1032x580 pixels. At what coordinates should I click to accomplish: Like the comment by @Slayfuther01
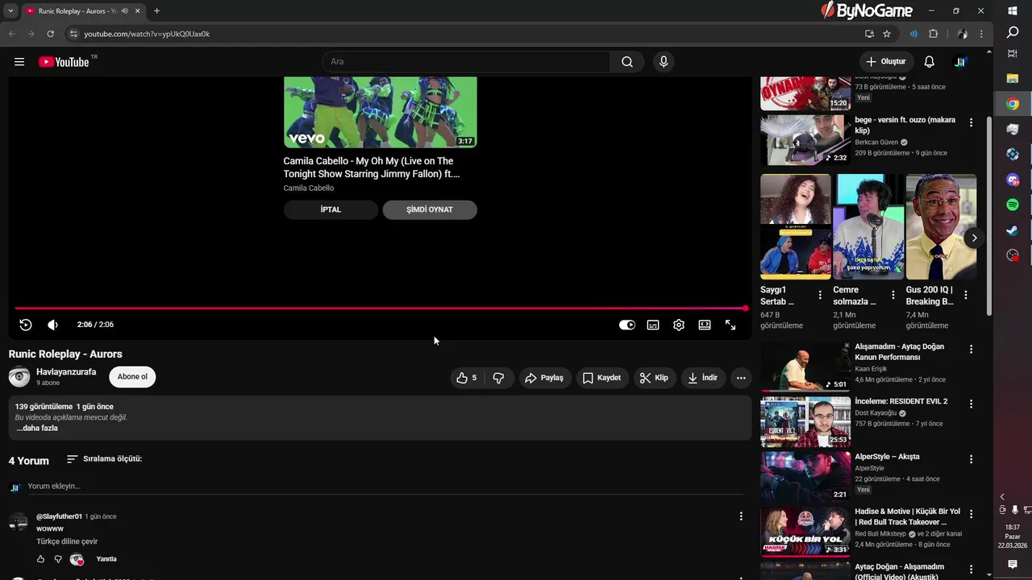coord(41,559)
